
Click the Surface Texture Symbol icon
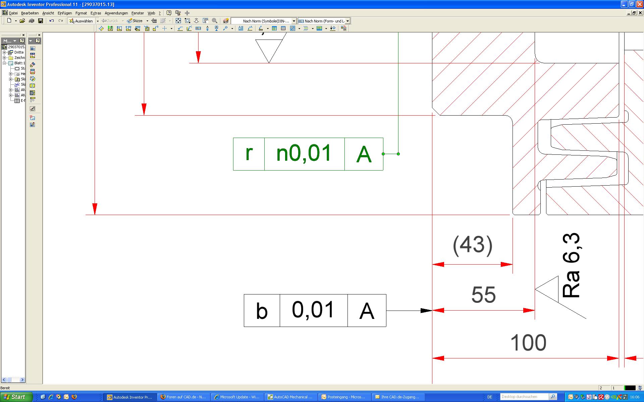coord(180,28)
